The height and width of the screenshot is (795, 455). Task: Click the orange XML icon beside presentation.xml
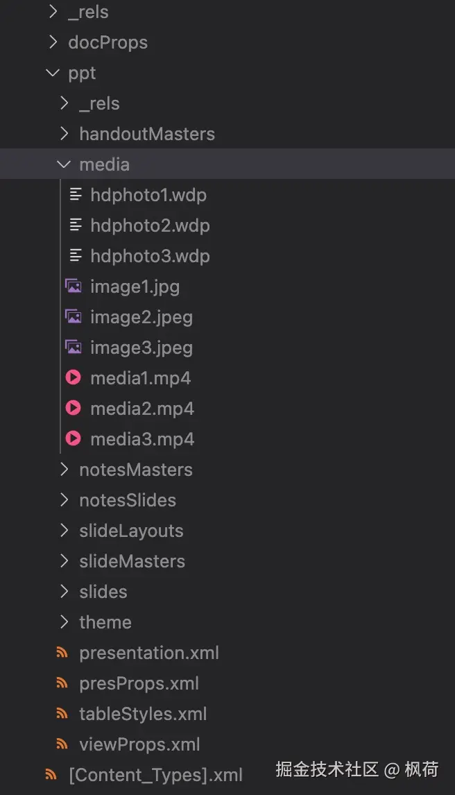pos(62,653)
